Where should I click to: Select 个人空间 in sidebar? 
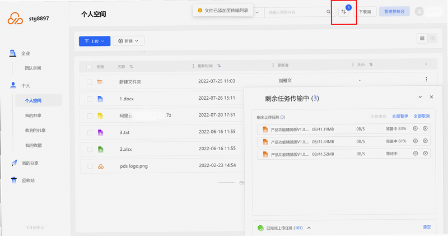(39, 100)
